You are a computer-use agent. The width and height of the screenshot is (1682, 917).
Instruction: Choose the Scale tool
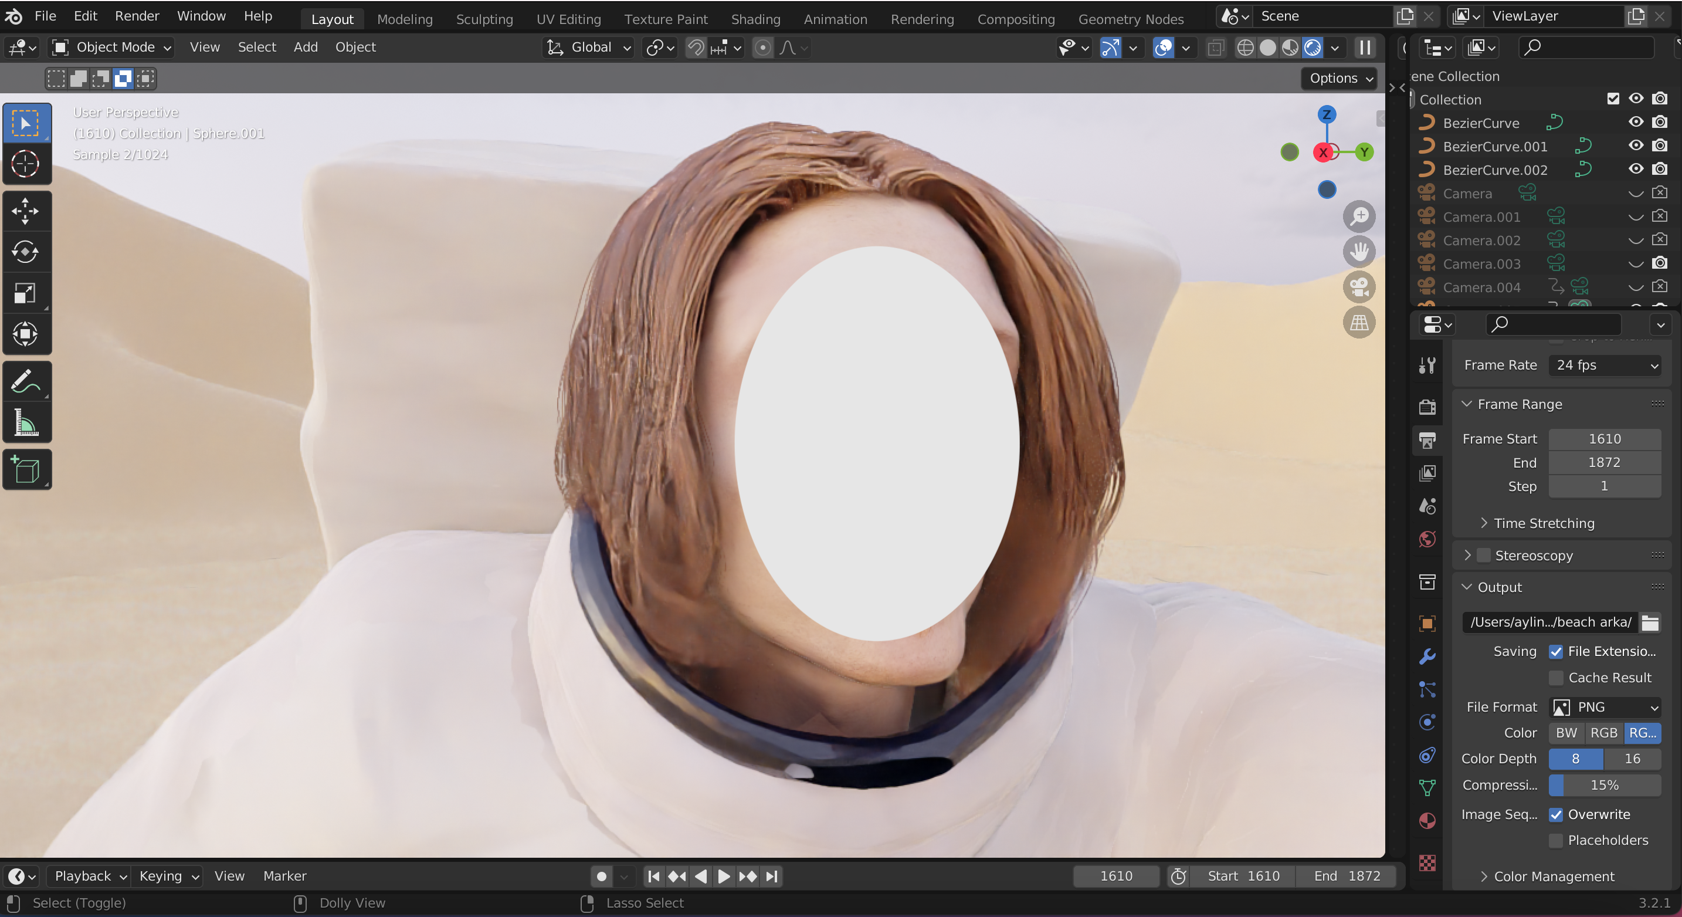click(x=26, y=293)
